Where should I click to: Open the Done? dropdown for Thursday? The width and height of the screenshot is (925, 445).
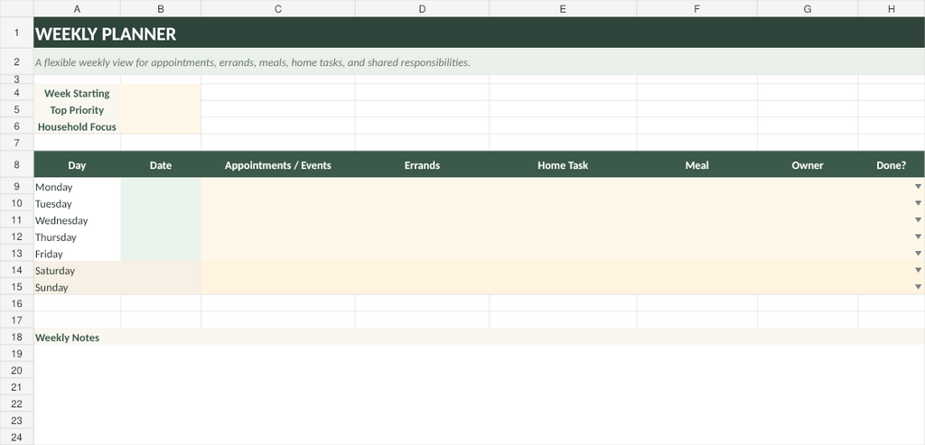tap(918, 236)
